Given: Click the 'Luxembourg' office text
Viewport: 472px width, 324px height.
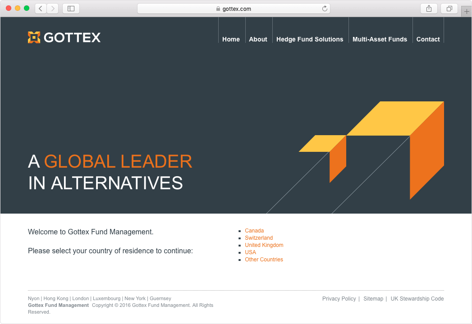Looking at the screenshot, I should click(106, 298).
